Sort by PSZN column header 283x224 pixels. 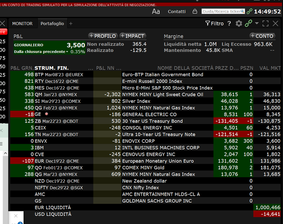coord(247,68)
